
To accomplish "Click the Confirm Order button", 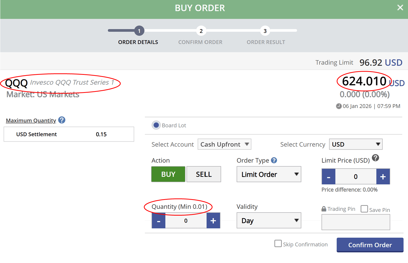I will 370,245.
